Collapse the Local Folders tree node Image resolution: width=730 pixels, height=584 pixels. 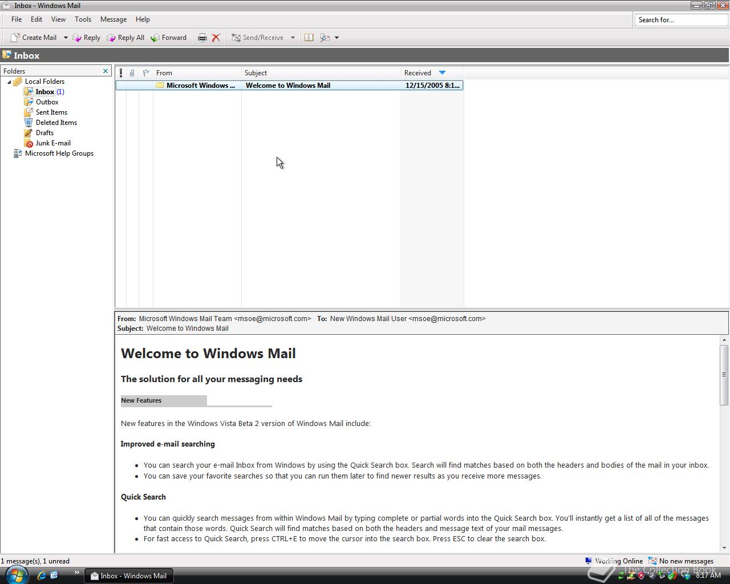pyautogui.click(x=9, y=82)
